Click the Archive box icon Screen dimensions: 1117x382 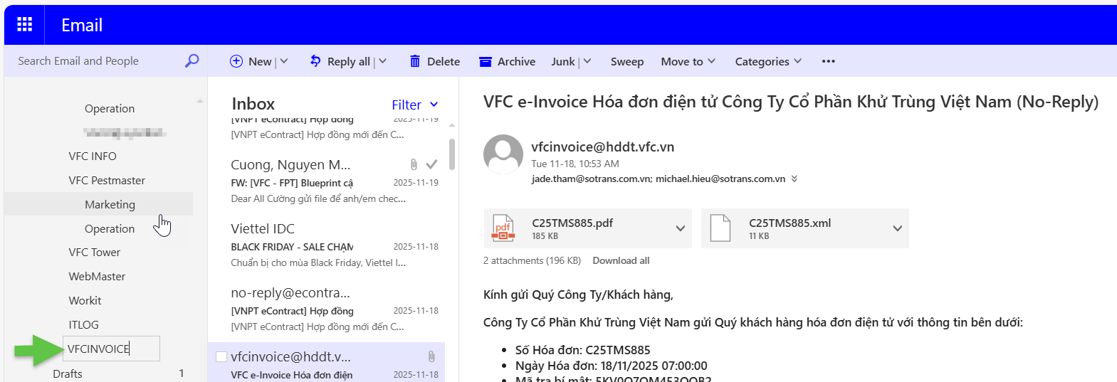click(486, 62)
